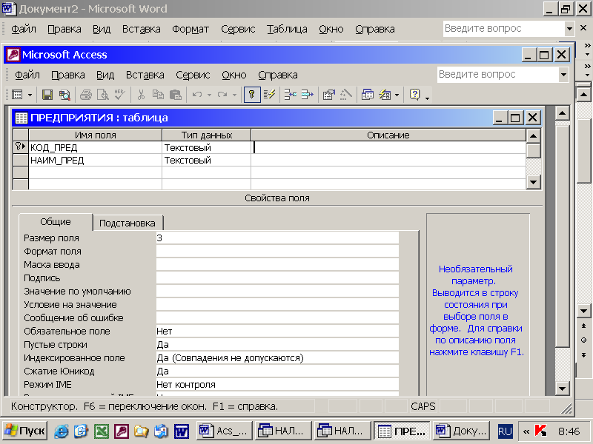Launch Access key icon in quick launch
This screenshot has height=444, width=593.
[122, 431]
